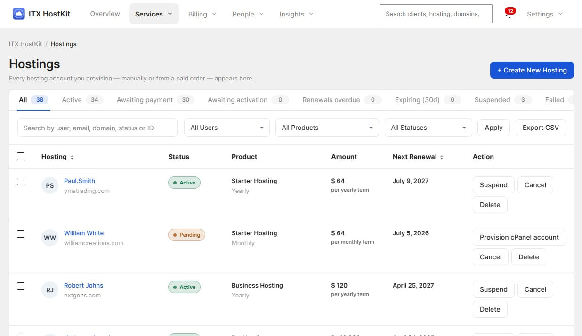Click the July 9, 2027 renewal date
582x336 pixels.
411,181
